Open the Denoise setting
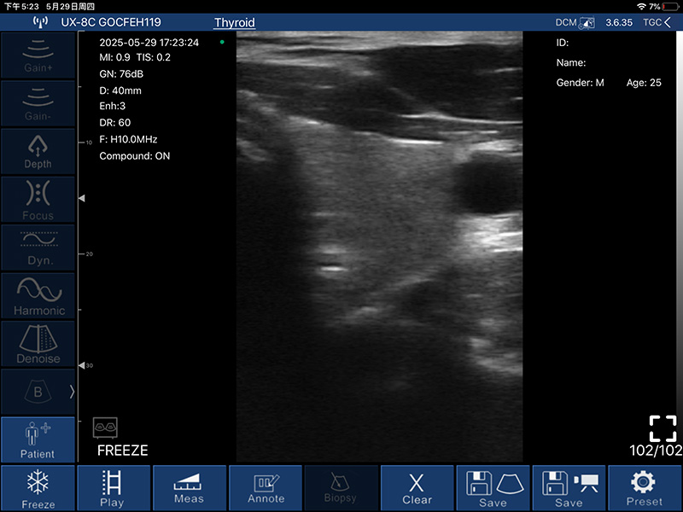This screenshot has height=512, width=683. (38, 345)
